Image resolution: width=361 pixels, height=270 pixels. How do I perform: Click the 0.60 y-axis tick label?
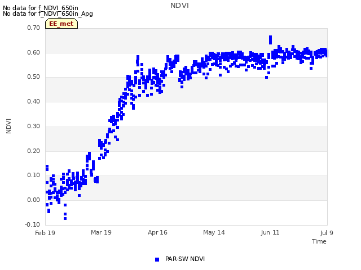click(x=34, y=52)
